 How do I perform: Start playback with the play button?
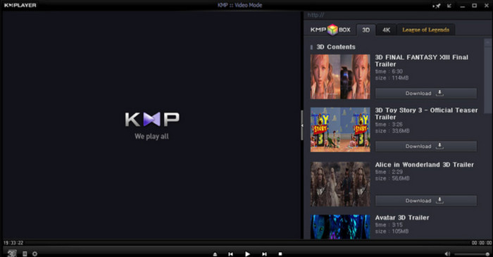[247, 254]
